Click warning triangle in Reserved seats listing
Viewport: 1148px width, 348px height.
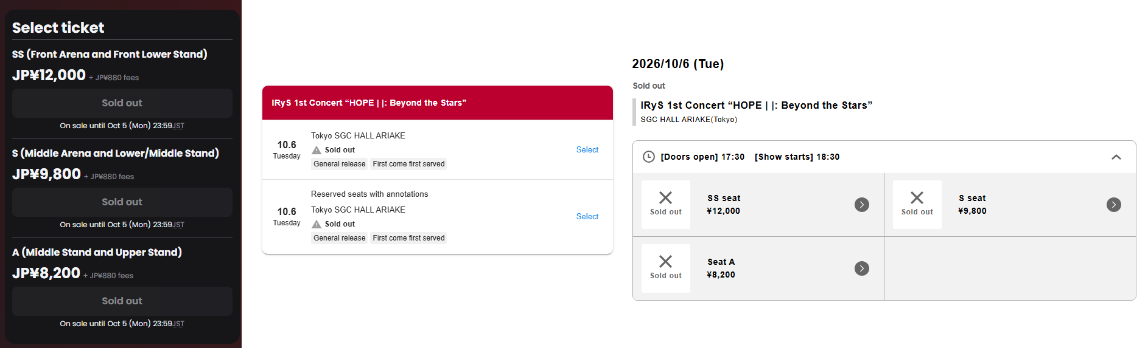pos(317,224)
